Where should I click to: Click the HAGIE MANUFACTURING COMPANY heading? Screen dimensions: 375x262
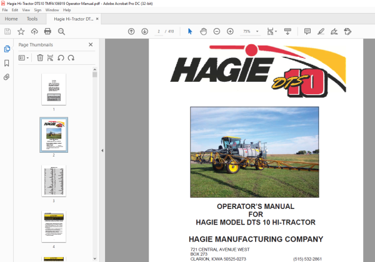click(x=256, y=239)
